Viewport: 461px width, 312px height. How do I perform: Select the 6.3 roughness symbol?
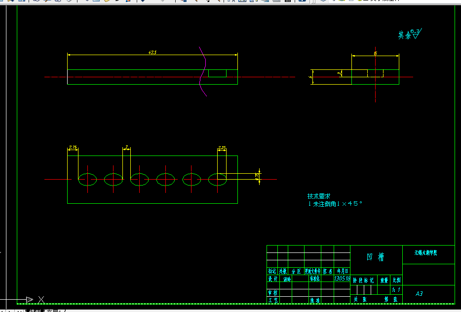(417, 33)
